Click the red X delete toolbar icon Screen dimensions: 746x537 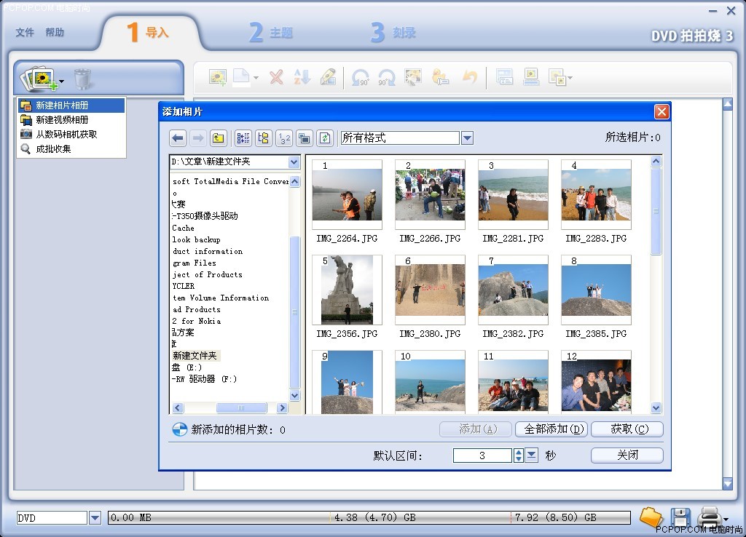coord(276,77)
